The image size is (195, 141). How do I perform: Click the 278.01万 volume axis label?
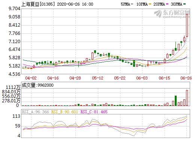click(11, 100)
